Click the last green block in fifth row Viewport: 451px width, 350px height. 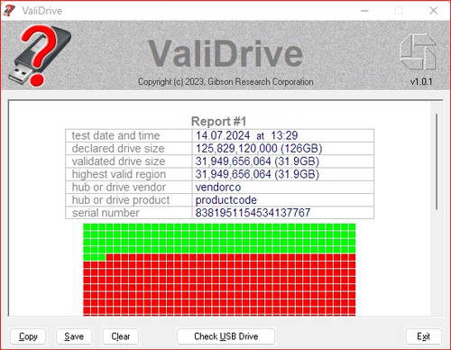[102, 257]
